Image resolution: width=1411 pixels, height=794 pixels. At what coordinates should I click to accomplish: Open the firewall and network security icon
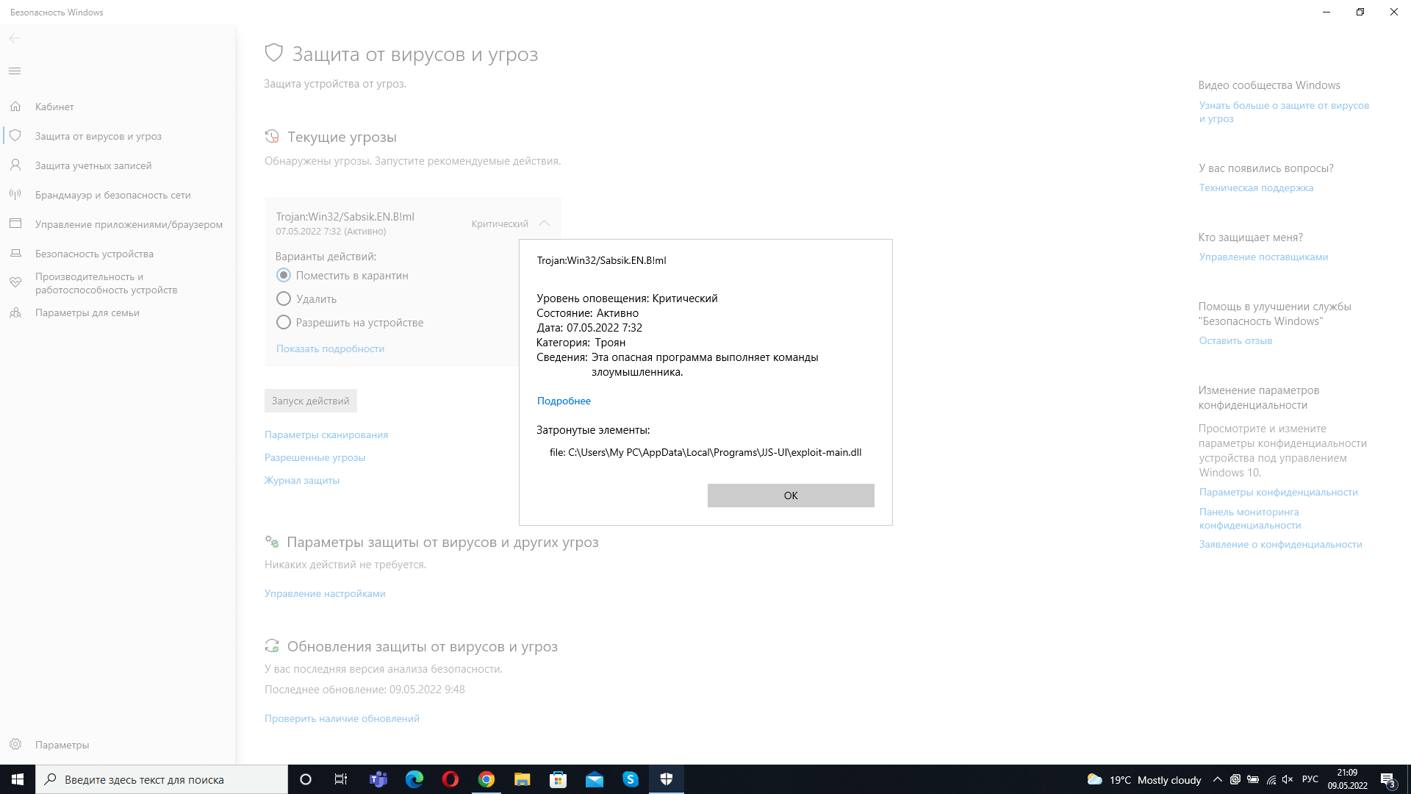(15, 195)
